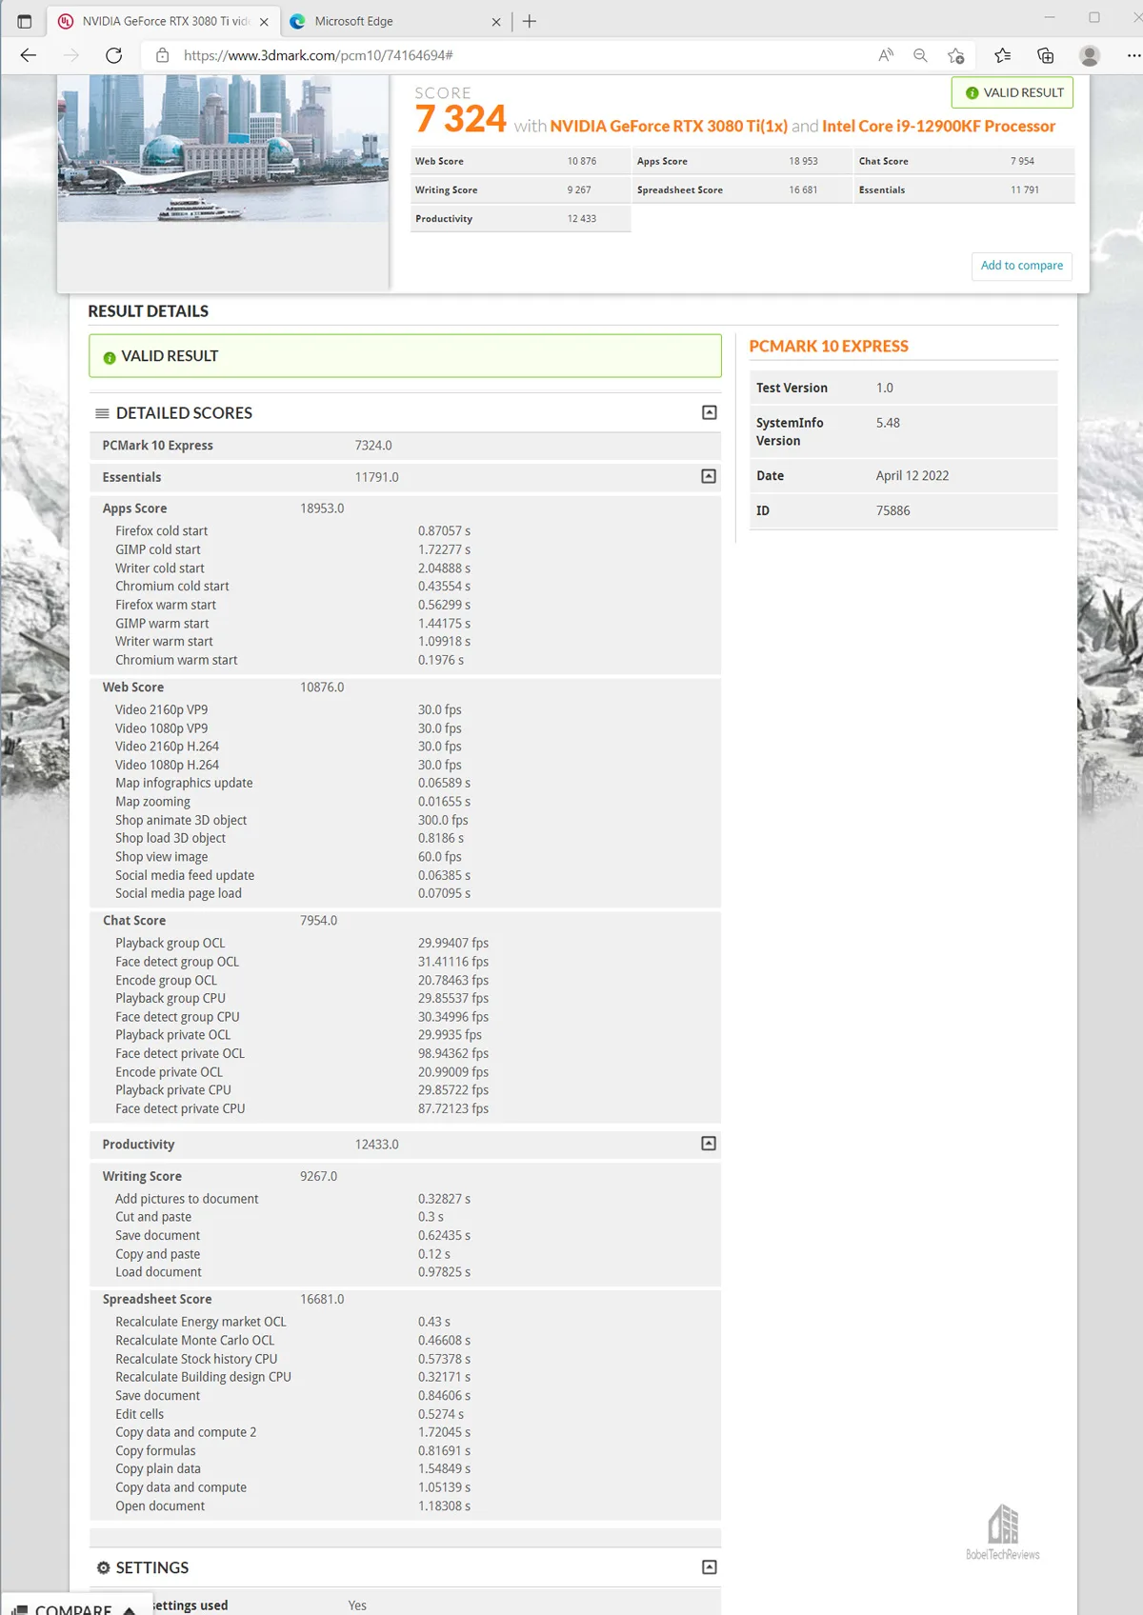Open the Intel Core i9-12900KF Processor link
The width and height of the screenshot is (1143, 1615).
point(938,127)
